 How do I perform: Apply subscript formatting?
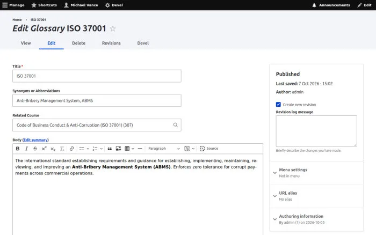point(53,149)
